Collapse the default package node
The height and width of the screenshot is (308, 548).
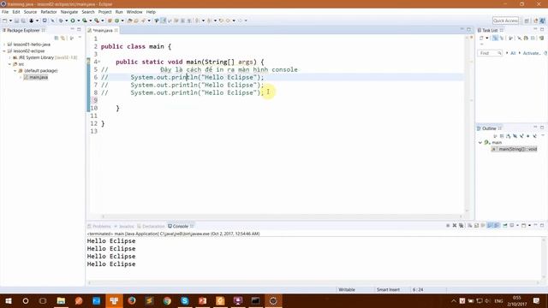(x=15, y=70)
